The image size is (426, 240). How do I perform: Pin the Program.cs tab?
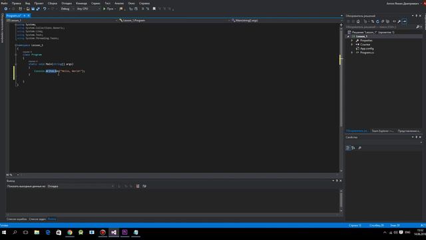click(25, 16)
